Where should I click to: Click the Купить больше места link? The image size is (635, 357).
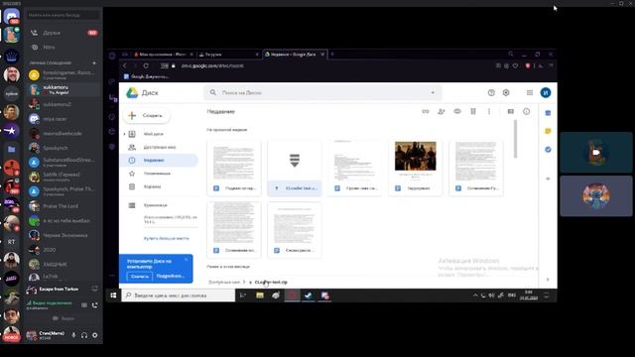click(x=166, y=238)
